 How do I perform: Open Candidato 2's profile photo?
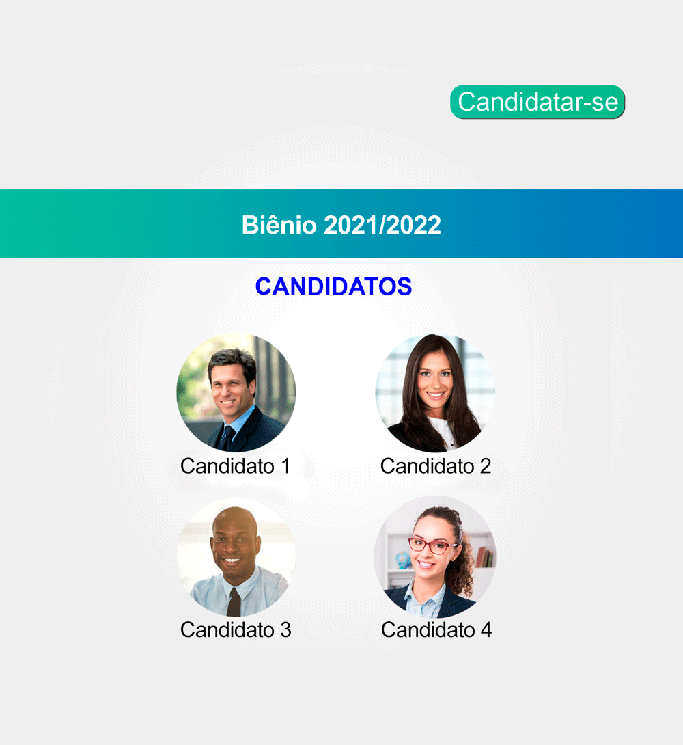tap(435, 392)
